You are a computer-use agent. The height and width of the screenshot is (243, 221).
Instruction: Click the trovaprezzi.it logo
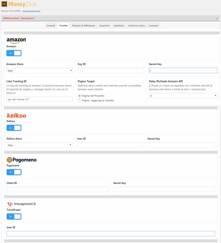(x=22, y=204)
